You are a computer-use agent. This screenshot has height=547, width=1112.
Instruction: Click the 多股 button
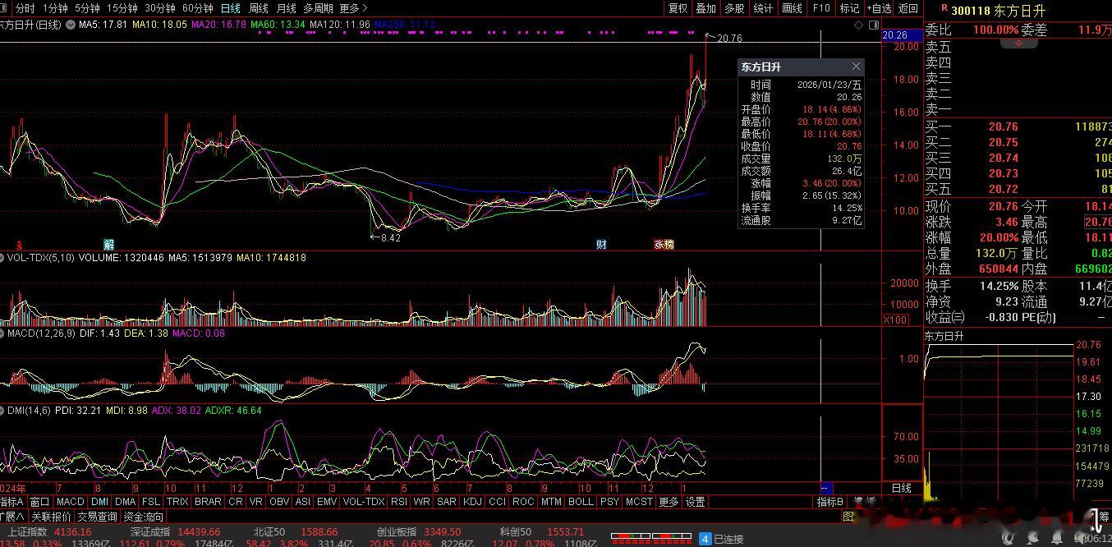(x=734, y=8)
